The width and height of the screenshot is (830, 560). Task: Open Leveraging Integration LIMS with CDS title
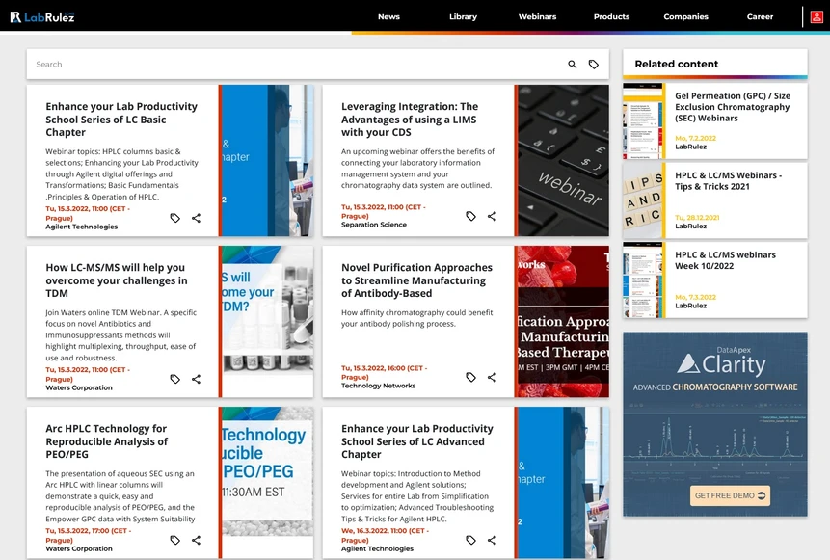pyautogui.click(x=409, y=120)
